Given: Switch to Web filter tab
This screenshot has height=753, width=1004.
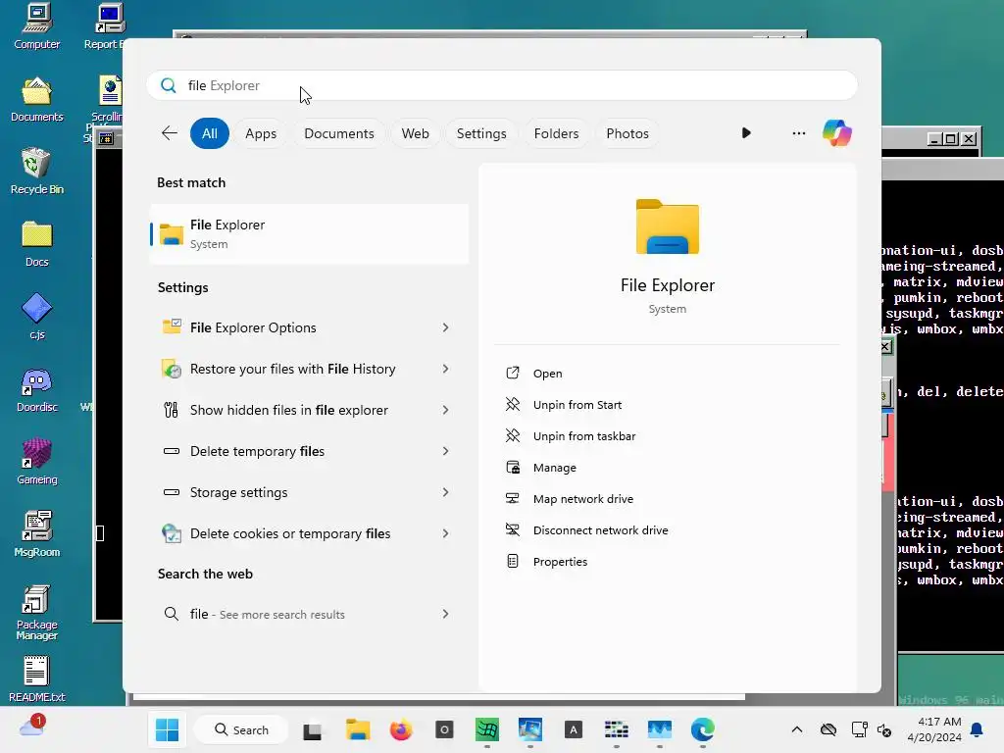Looking at the screenshot, I should pyautogui.click(x=415, y=133).
